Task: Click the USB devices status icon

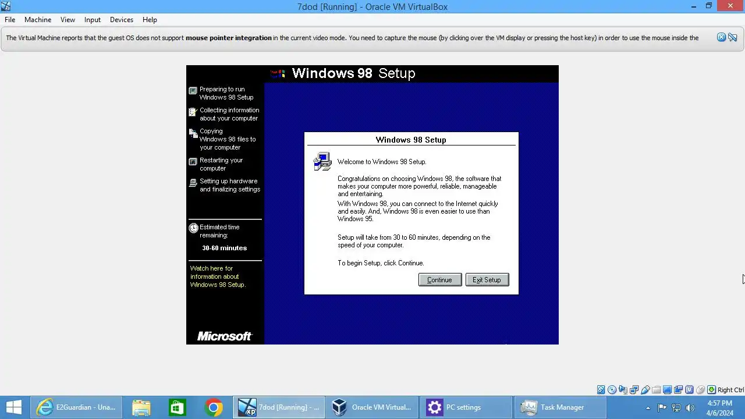Action: (x=645, y=390)
